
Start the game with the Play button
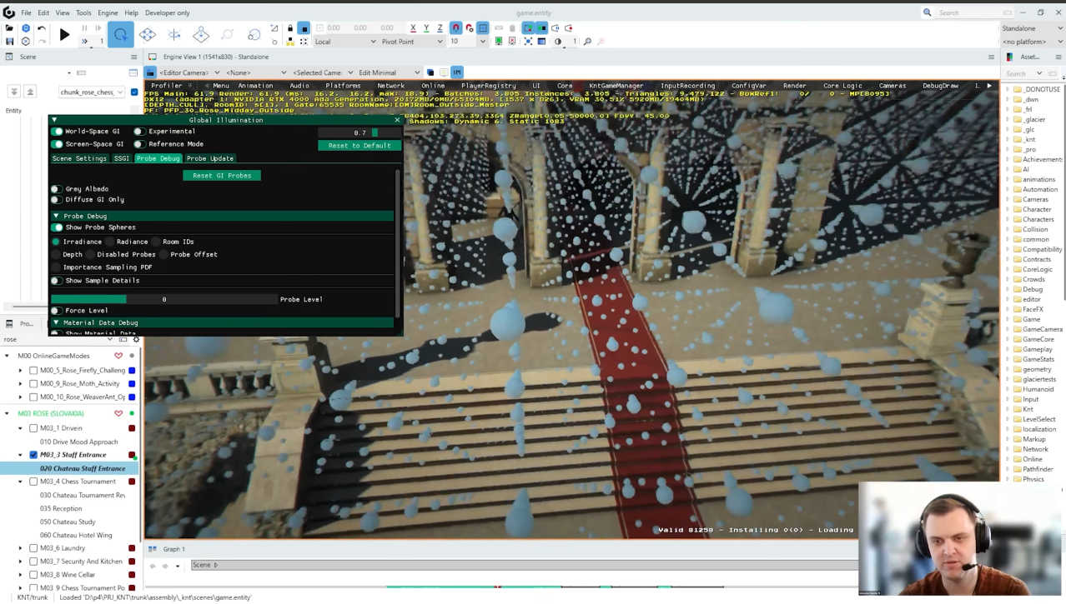[64, 35]
